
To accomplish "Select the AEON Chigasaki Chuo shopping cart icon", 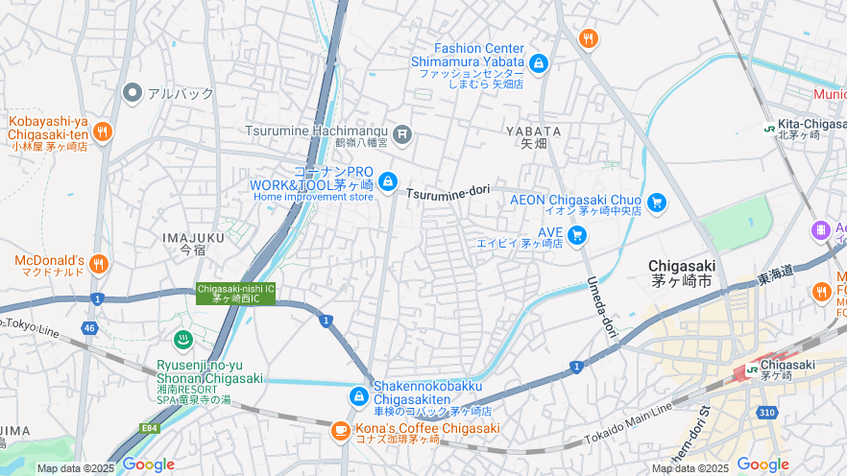I will [x=656, y=202].
